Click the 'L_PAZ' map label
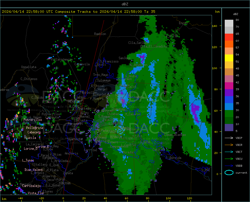Screen dimensions: 250x202 coord(206,170)
